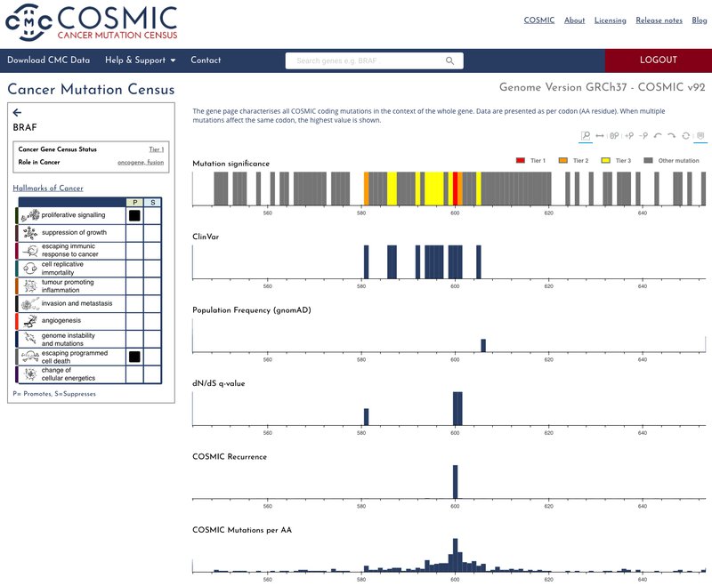The height and width of the screenshot is (586, 712).
Task: Undo the last chart zoom action
Action: [657, 136]
